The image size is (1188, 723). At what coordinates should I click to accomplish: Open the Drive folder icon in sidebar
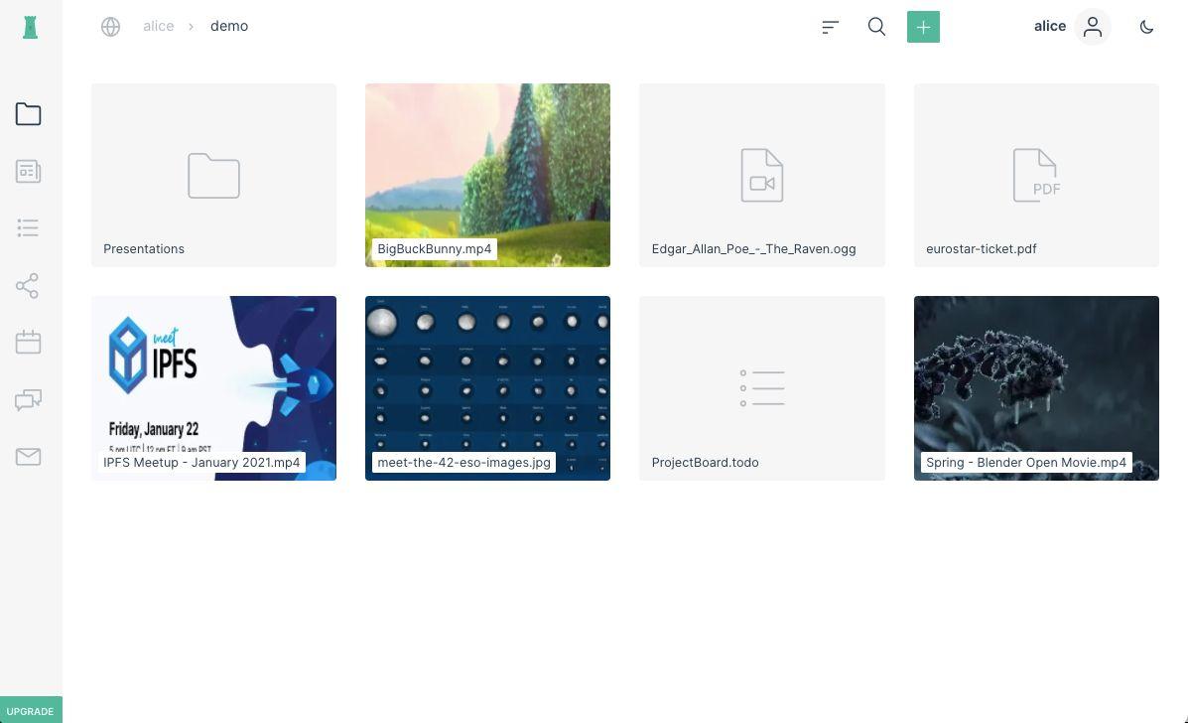click(28, 114)
